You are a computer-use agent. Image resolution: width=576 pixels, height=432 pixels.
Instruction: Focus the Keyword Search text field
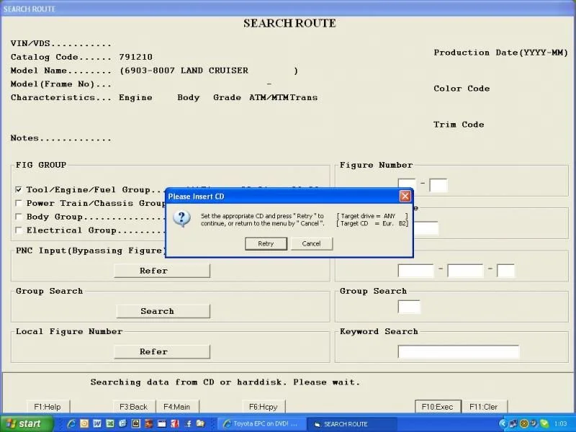coord(459,351)
